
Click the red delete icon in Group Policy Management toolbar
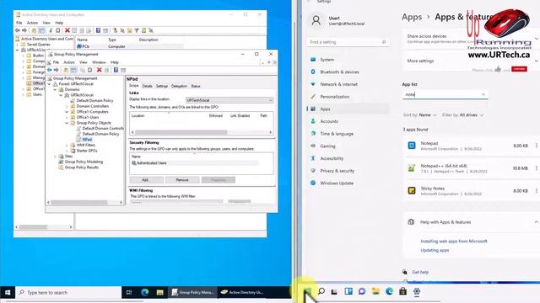[x=100, y=70]
